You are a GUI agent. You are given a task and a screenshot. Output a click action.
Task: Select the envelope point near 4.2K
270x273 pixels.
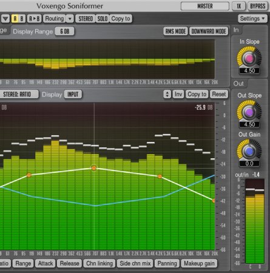160,177
